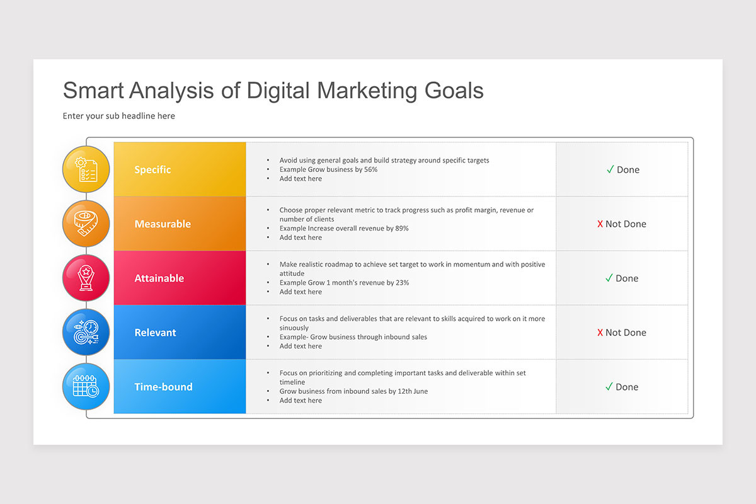Image resolution: width=756 pixels, height=504 pixels.
Task: Click the 'Enter your sub headline here' text
Action: pos(119,116)
